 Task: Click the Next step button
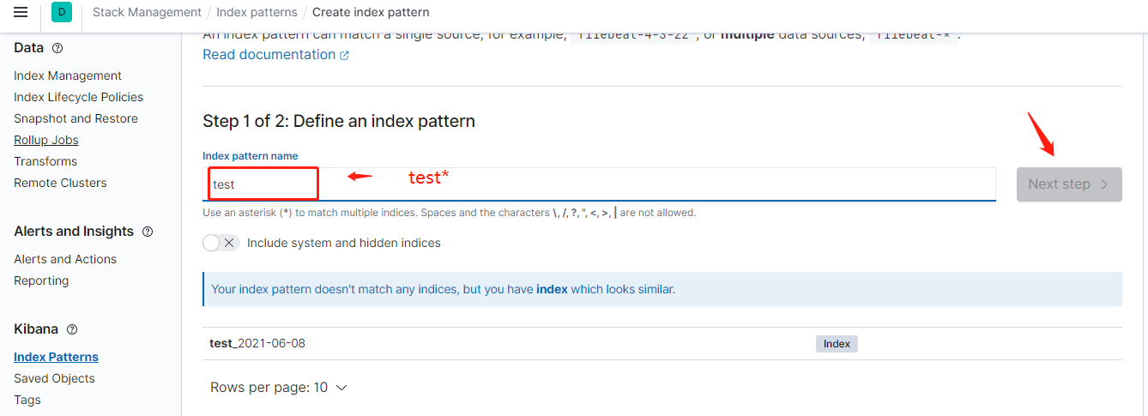pyautogui.click(x=1068, y=184)
